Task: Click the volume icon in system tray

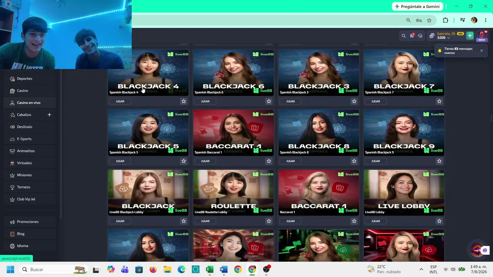Action: 453,269
